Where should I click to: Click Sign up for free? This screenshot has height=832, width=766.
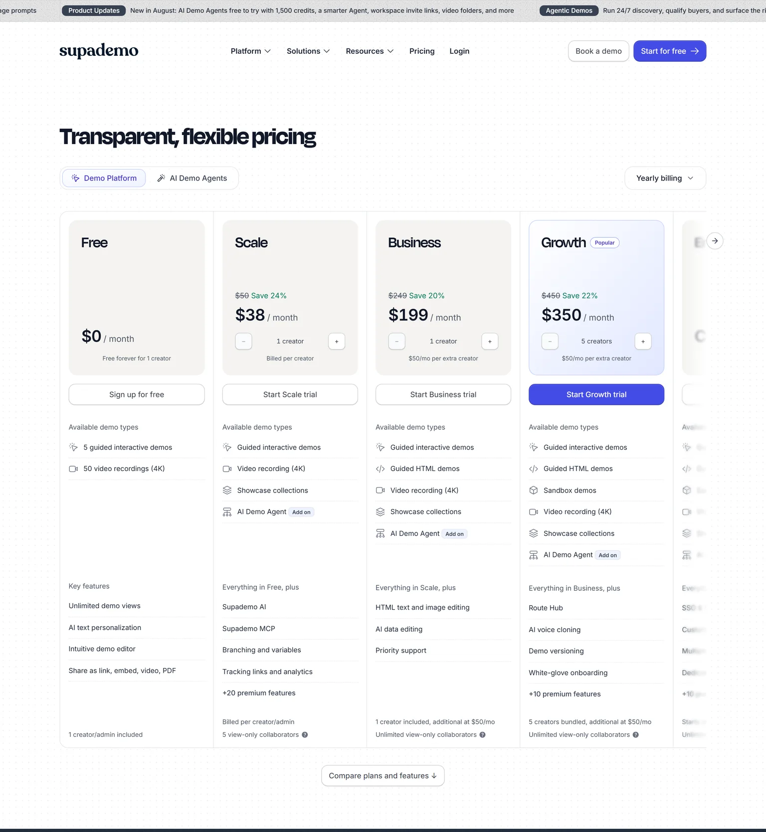tap(137, 394)
